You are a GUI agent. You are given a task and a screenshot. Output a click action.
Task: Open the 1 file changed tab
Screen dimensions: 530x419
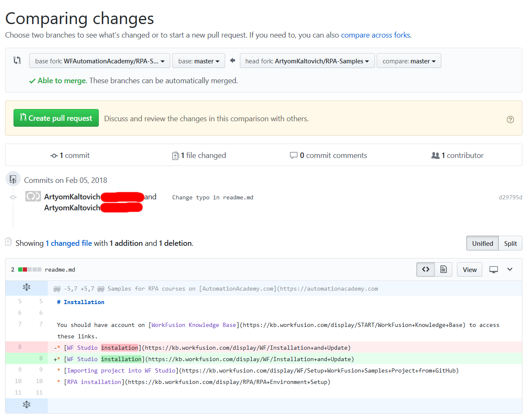tap(199, 155)
